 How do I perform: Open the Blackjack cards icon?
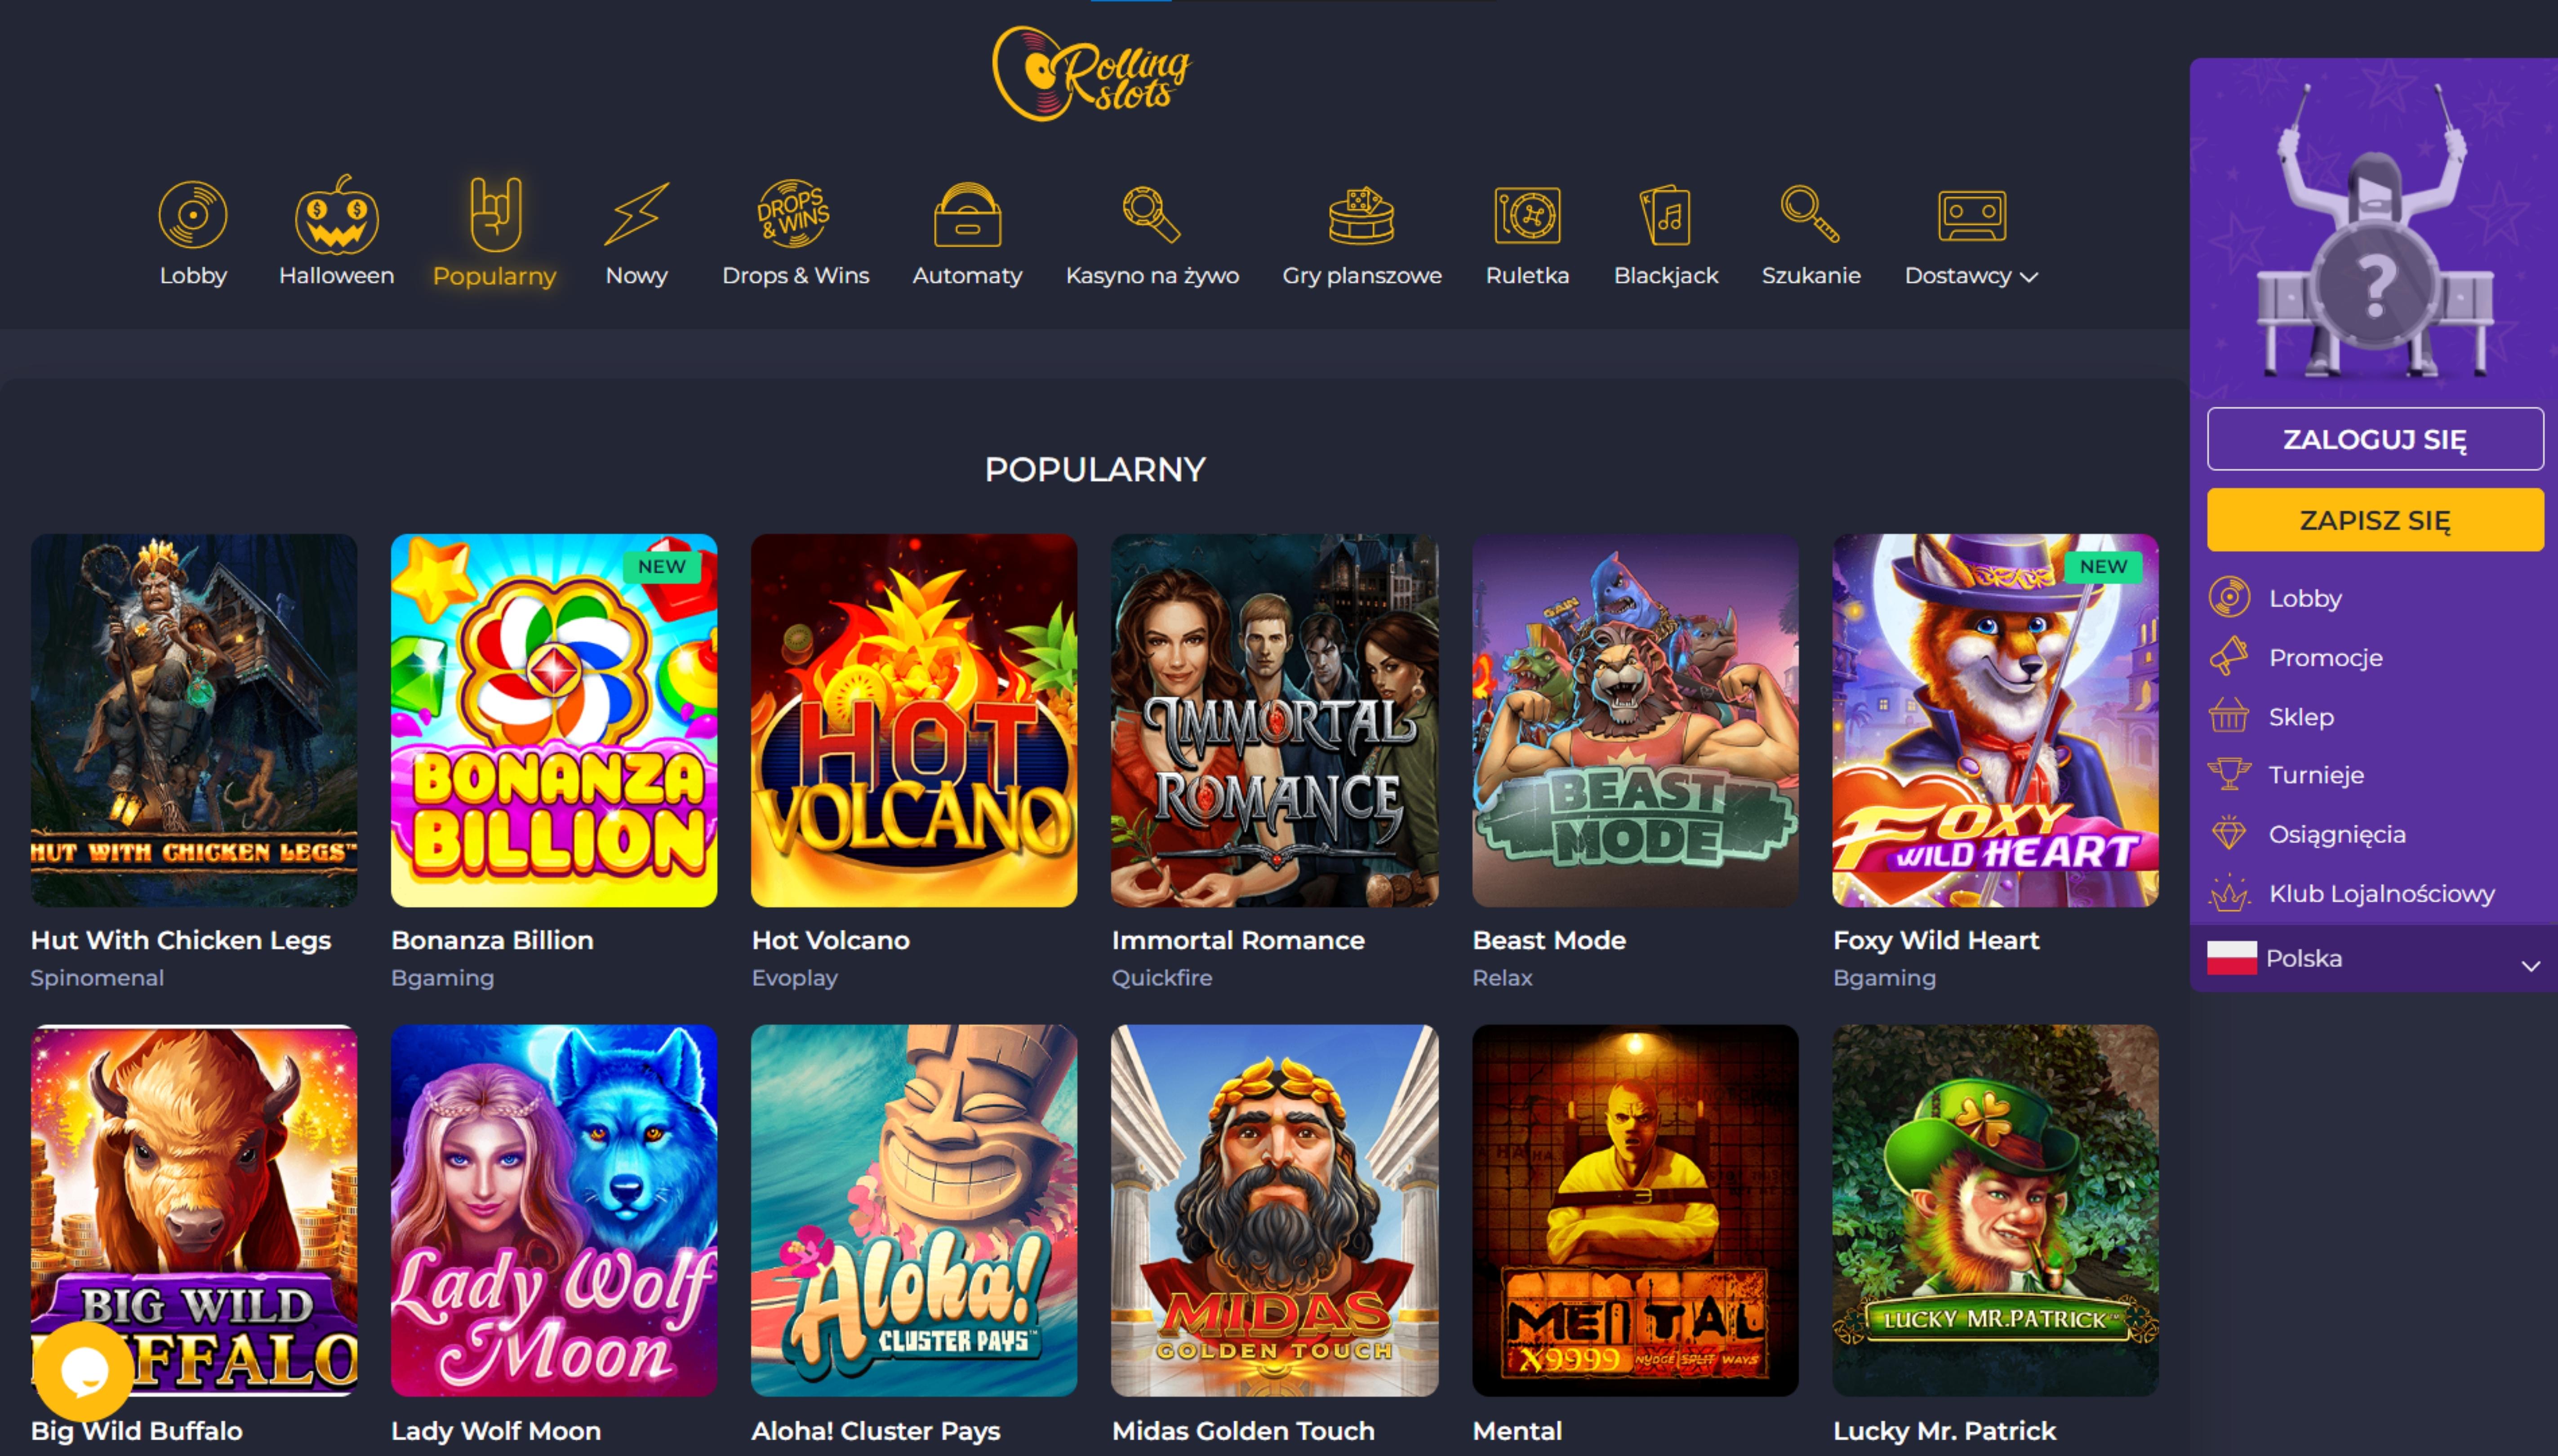tap(1666, 214)
